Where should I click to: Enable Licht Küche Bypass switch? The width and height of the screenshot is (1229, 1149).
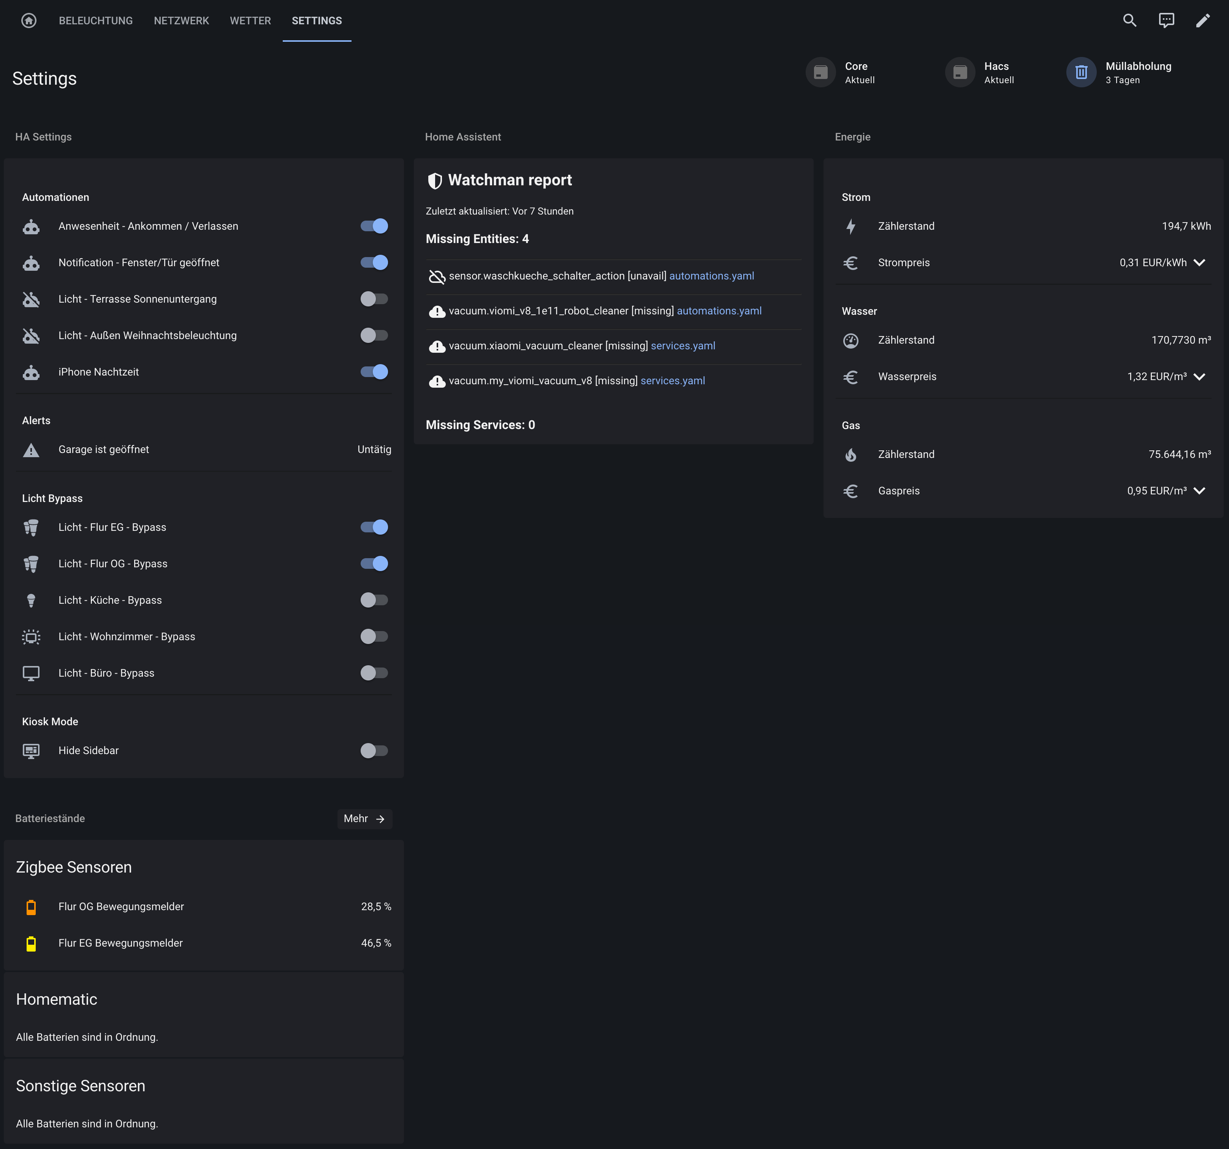pos(374,600)
